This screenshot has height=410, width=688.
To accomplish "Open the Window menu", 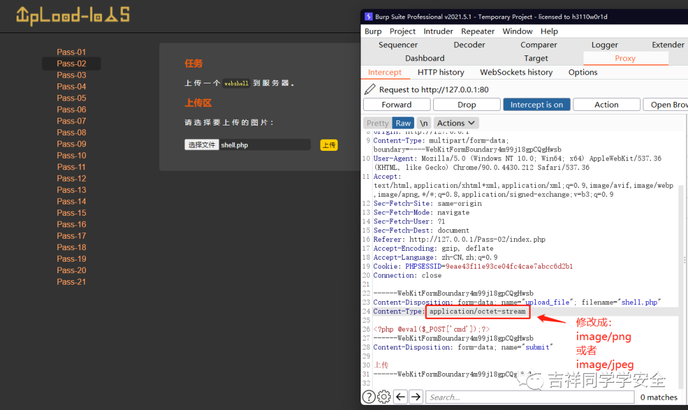I will point(517,31).
